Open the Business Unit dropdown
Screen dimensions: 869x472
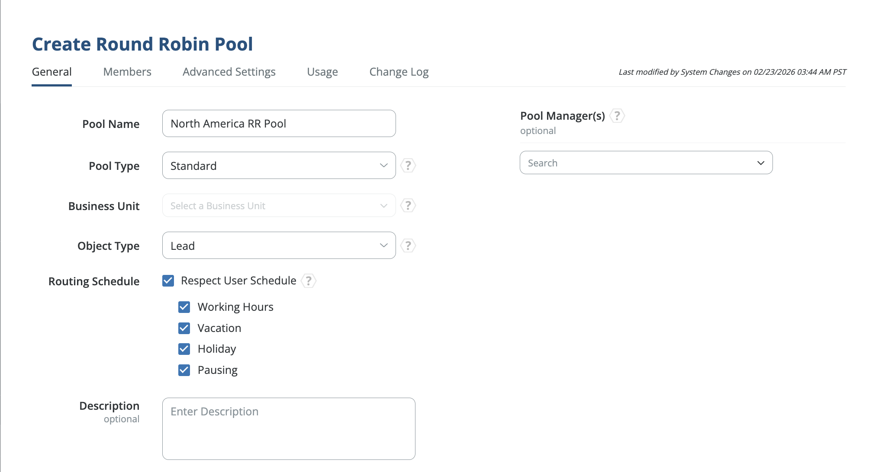tap(279, 206)
